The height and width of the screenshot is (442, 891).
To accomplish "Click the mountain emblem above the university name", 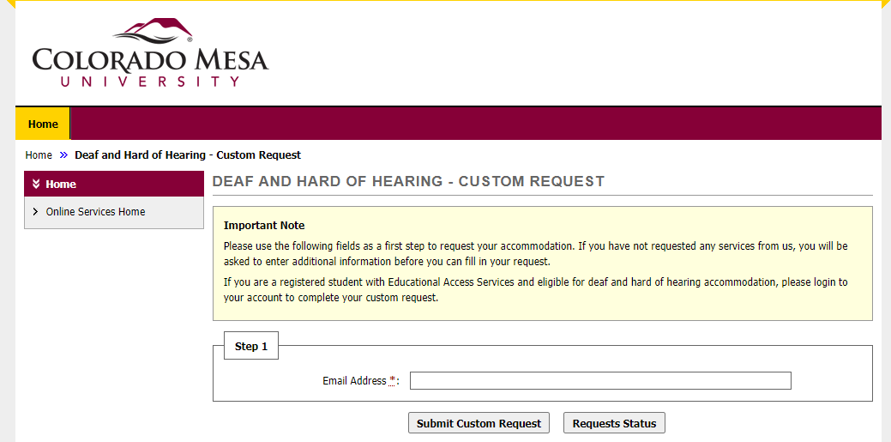I will 153,32.
